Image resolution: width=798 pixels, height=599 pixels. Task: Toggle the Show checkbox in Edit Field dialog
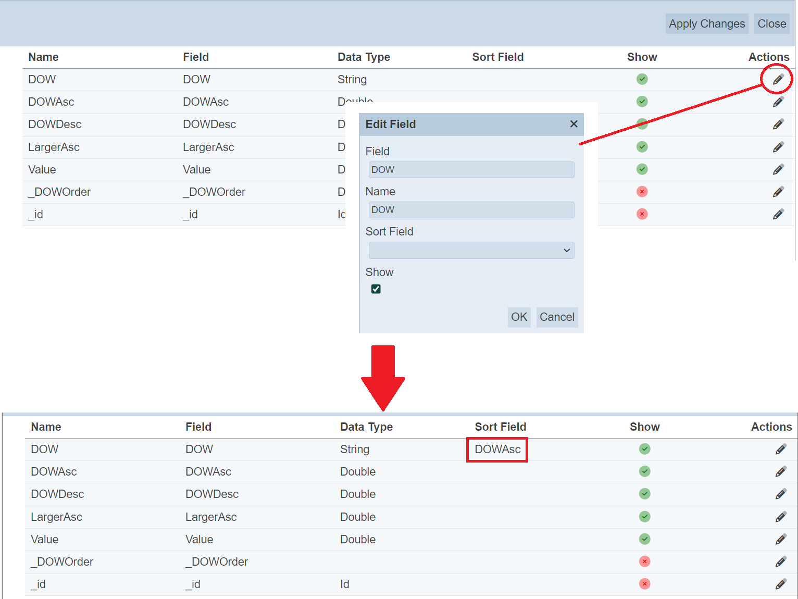376,289
